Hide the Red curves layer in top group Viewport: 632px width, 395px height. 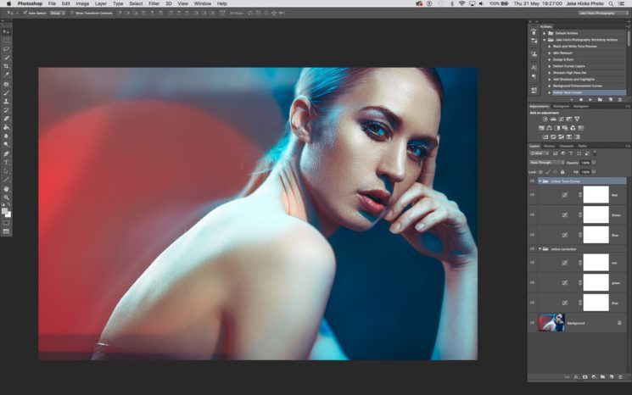click(532, 195)
